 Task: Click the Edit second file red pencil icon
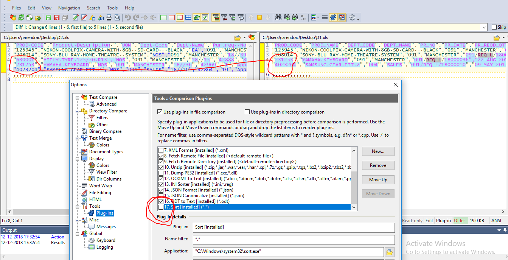(x=84, y=17)
